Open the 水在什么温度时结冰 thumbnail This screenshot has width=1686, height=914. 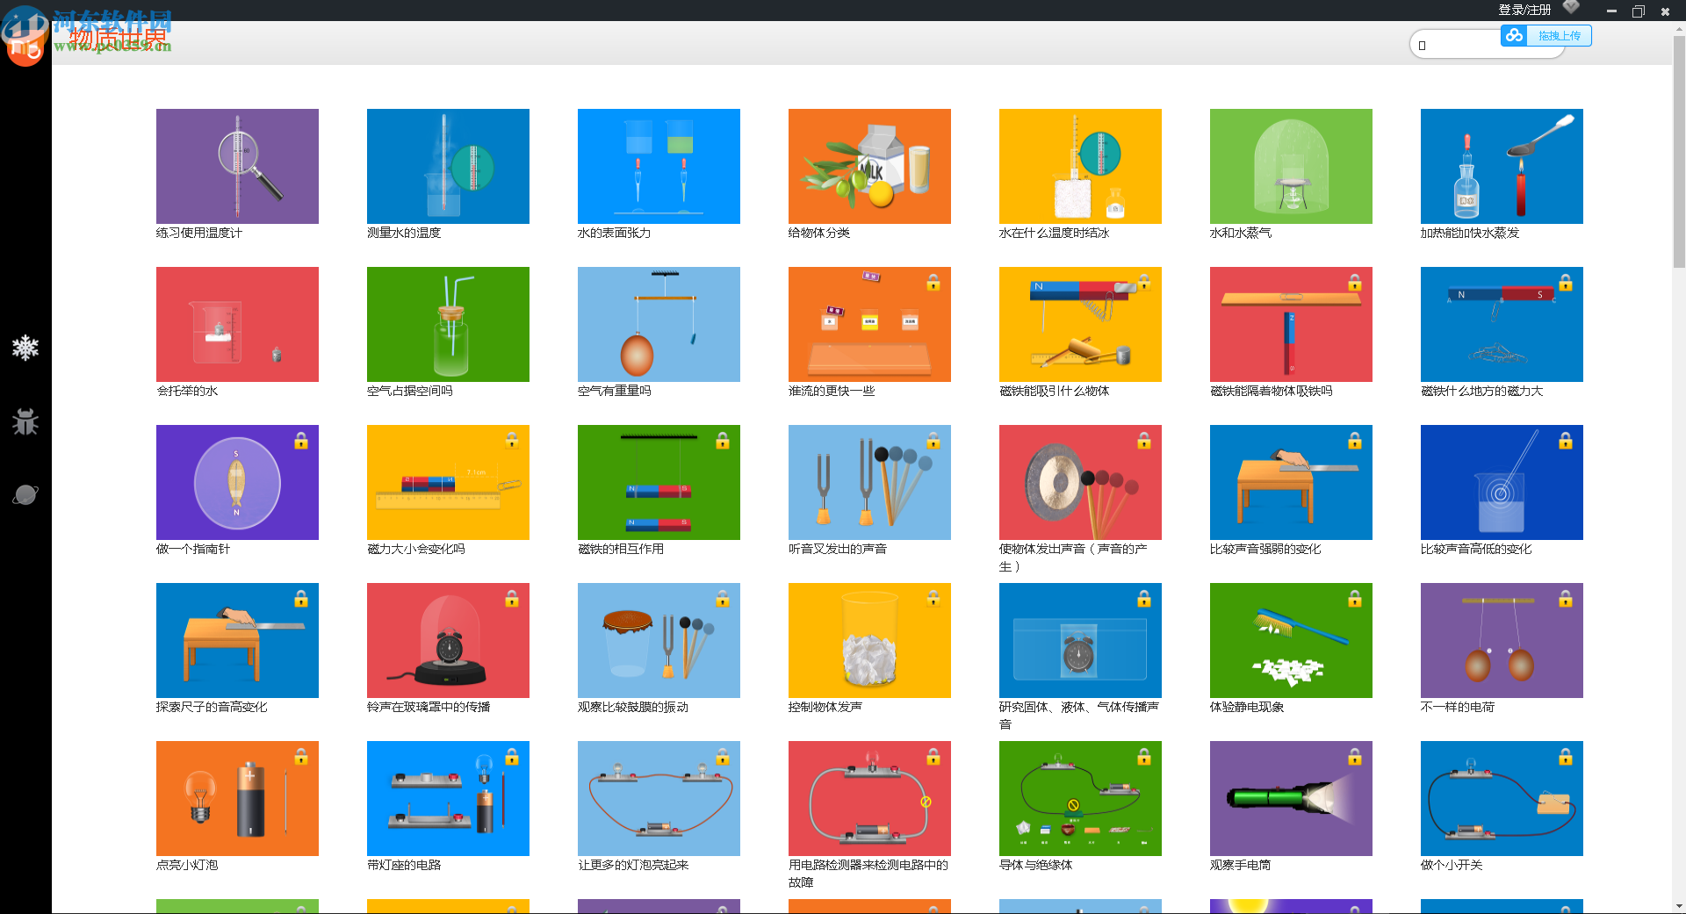click(1080, 166)
